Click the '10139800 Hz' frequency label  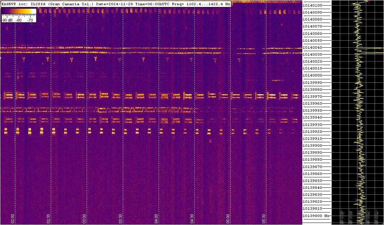[316, 216]
